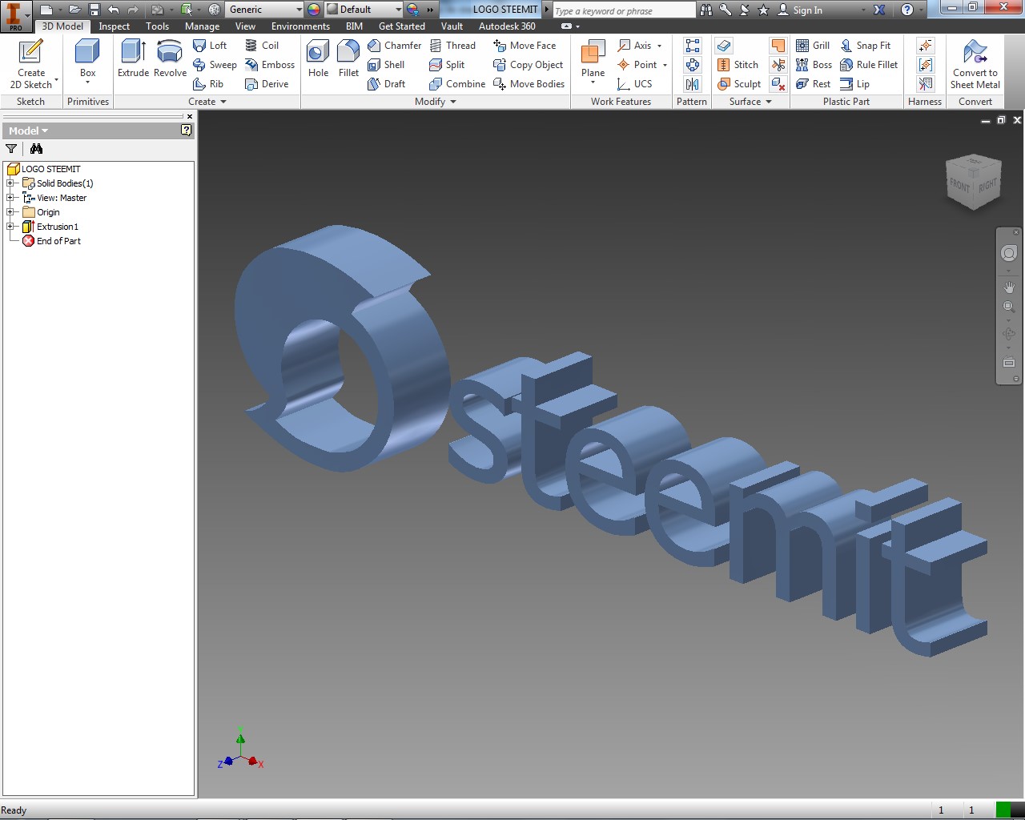The image size is (1025, 820).
Task: Select the Coil tool
Action: click(262, 46)
